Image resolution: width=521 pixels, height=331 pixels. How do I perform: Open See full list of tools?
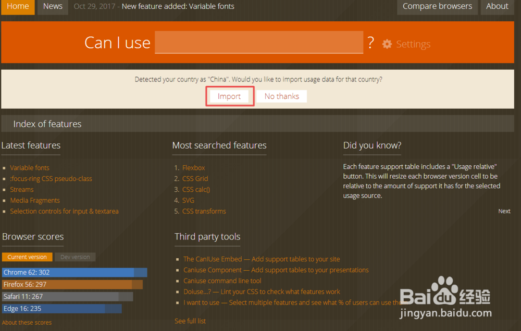point(190,321)
